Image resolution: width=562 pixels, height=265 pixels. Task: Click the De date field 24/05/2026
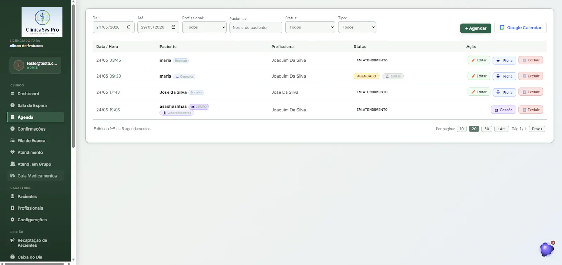pos(113,27)
